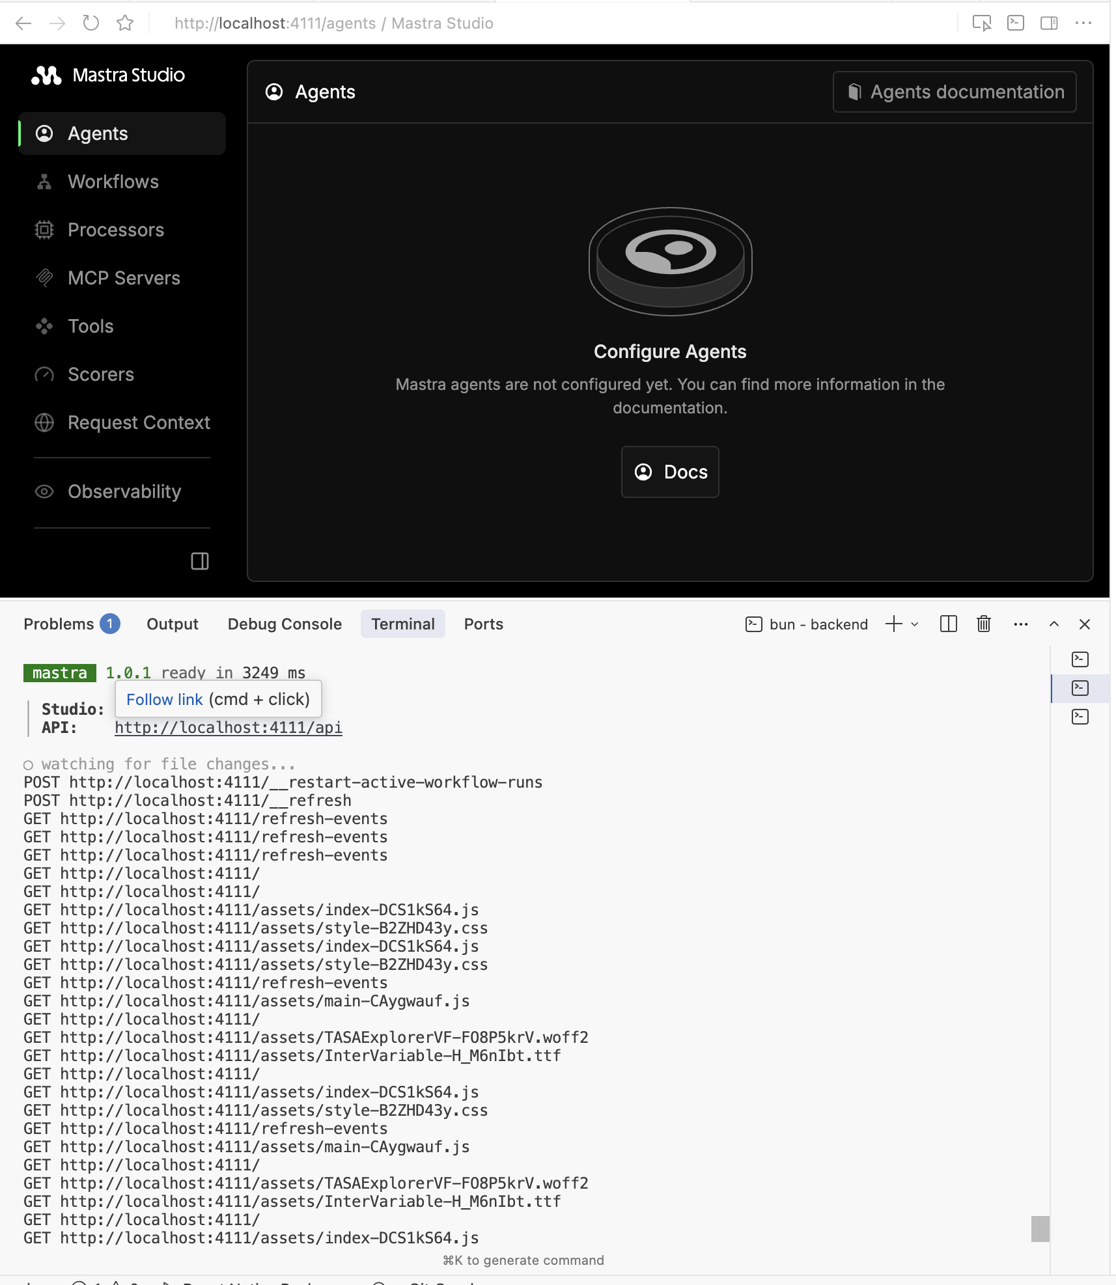Open the terminal panel more actions menu

point(1021,624)
